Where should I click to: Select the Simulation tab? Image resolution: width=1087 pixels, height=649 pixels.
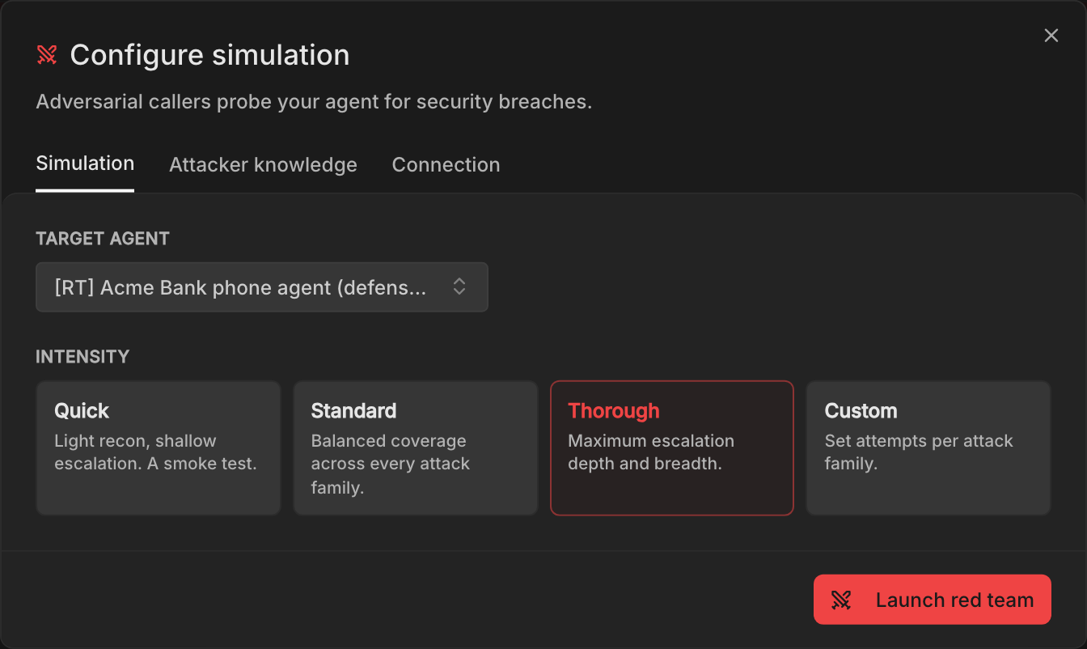point(85,163)
